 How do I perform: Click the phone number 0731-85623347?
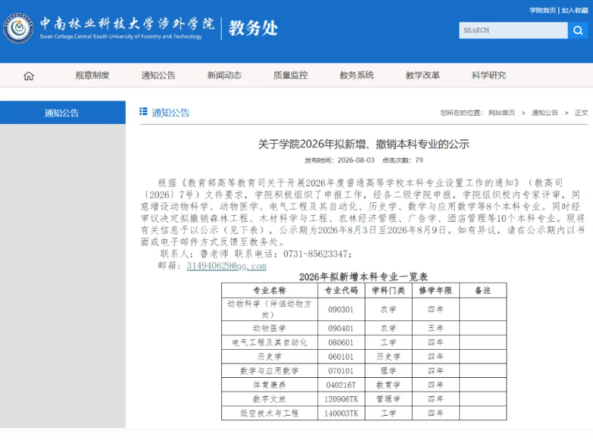point(315,254)
